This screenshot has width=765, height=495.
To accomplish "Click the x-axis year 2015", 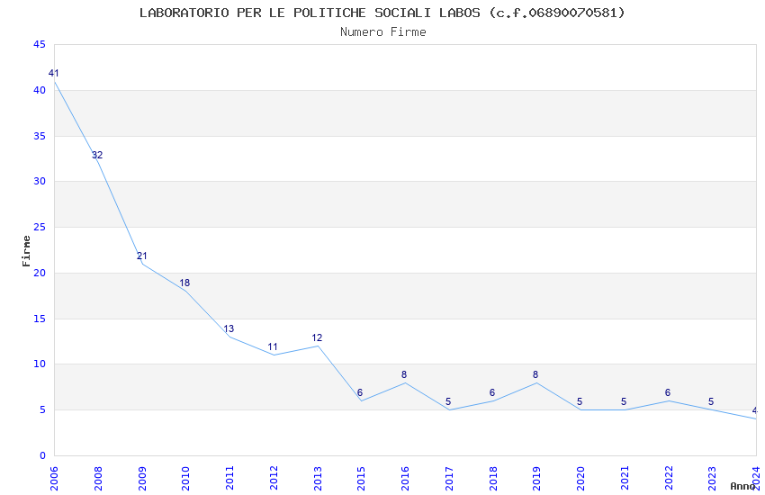I will (361, 478).
